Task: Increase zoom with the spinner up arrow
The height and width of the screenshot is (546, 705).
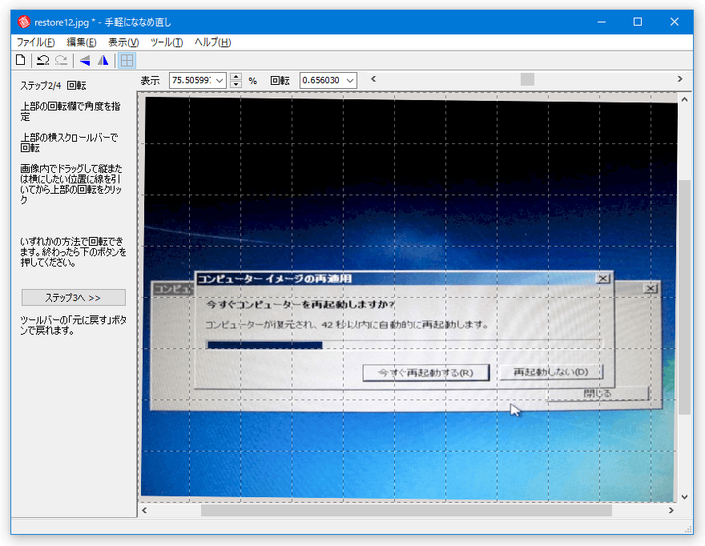Action: tap(236, 76)
